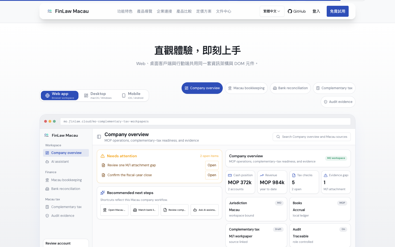395x247 pixels.
Task: Select the Complementary tax pill above the preview
Action: (334, 88)
